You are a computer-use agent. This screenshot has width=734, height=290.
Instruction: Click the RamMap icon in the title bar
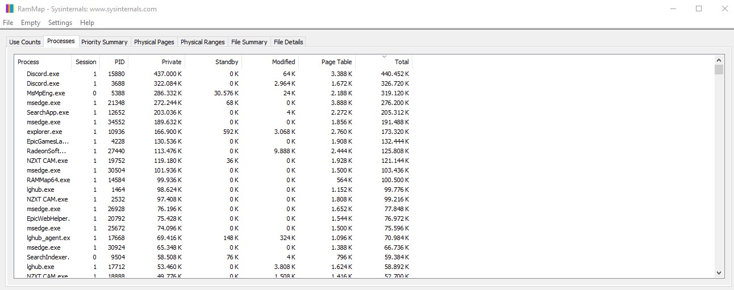[10, 9]
